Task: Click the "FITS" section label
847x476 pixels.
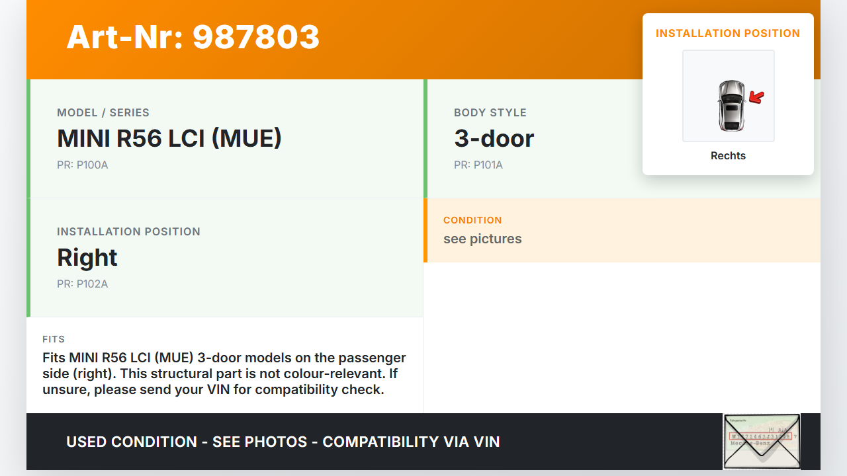Action: [x=54, y=339]
